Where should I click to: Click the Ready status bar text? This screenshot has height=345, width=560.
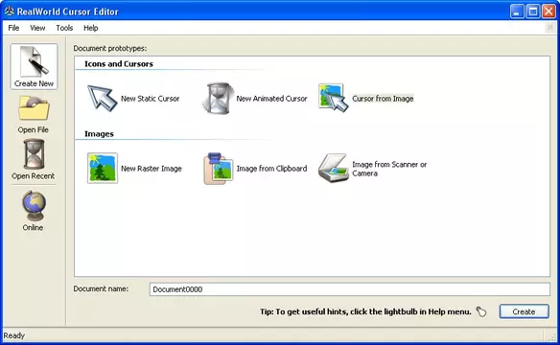(x=14, y=335)
